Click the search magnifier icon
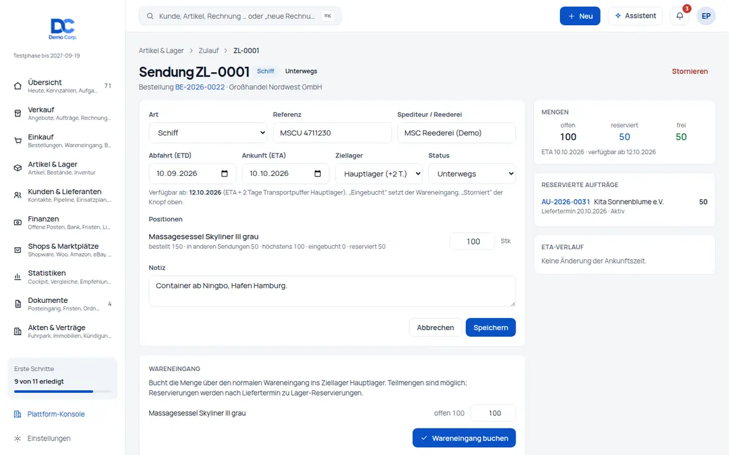 (x=150, y=17)
